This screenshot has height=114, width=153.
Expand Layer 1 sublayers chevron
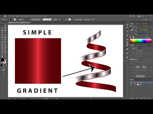135,85
